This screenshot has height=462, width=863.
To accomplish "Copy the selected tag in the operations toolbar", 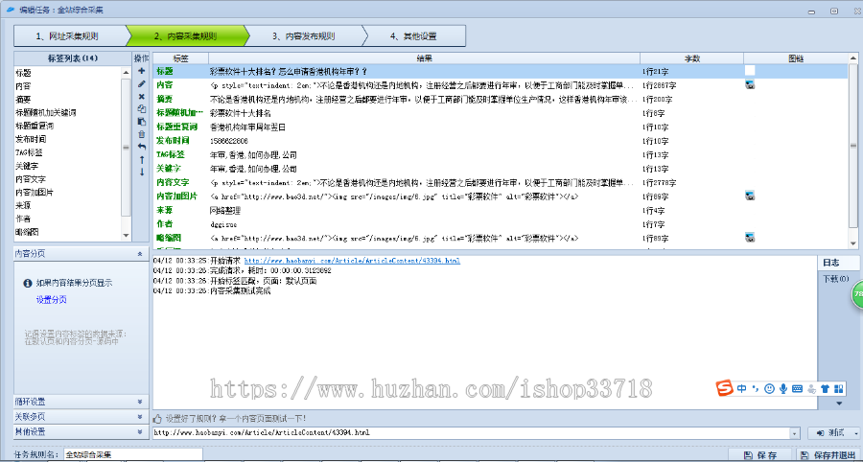I will tap(142, 109).
